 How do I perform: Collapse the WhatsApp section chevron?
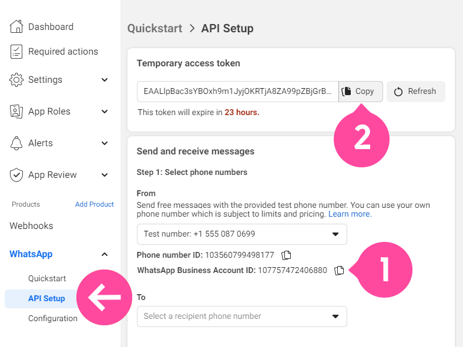point(105,254)
